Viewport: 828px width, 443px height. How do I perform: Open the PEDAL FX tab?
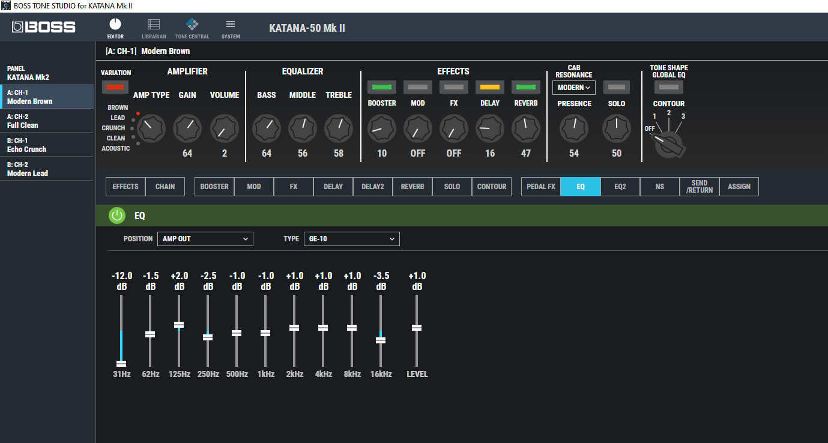click(x=541, y=187)
